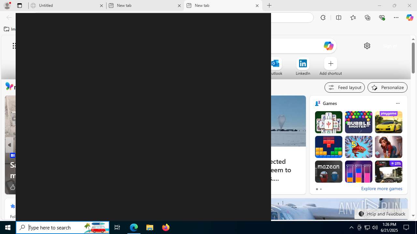This screenshot has height=234, width=417.
Task: Open the Tab actions menu icon
Action: coord(20,6)
